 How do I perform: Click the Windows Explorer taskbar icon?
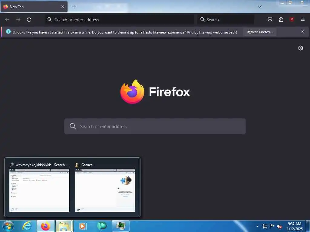point(64,226)
